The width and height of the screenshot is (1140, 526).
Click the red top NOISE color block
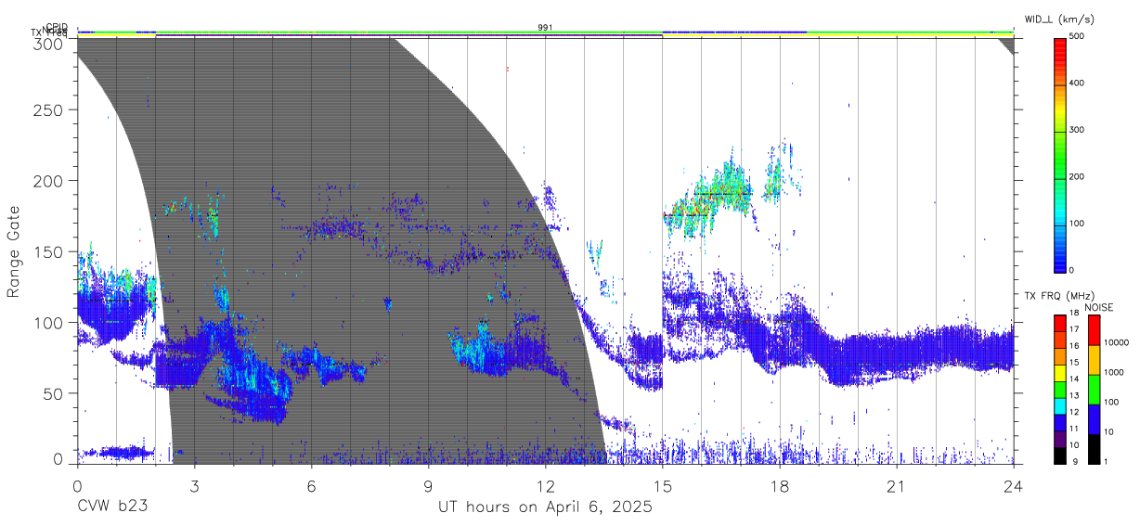pos(1093,329)
